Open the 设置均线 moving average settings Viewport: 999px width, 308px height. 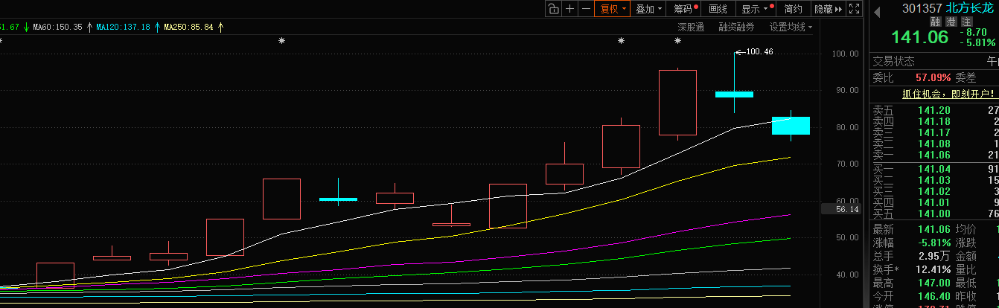pos(791,27)
